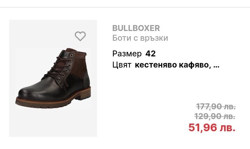The image size is (250, 149).
Task: Click the crossed-out 177,90 лв. price
Action: (216, 106)
